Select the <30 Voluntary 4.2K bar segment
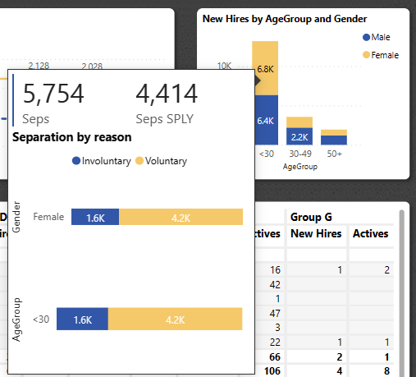 (x=175, y=319)
